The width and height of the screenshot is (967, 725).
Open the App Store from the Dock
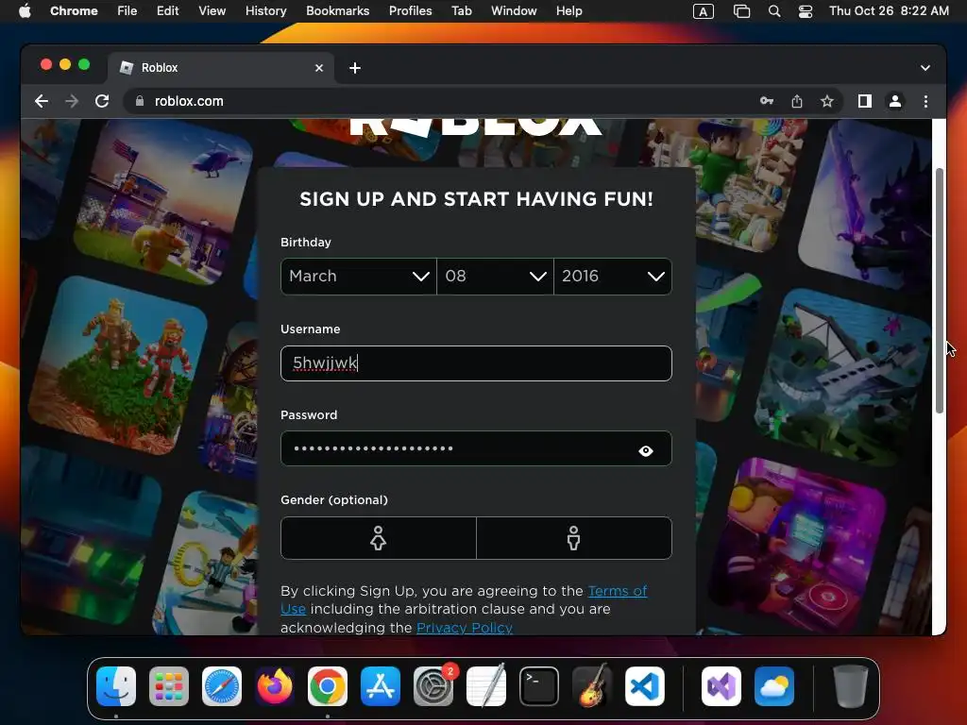coord(381,686)
